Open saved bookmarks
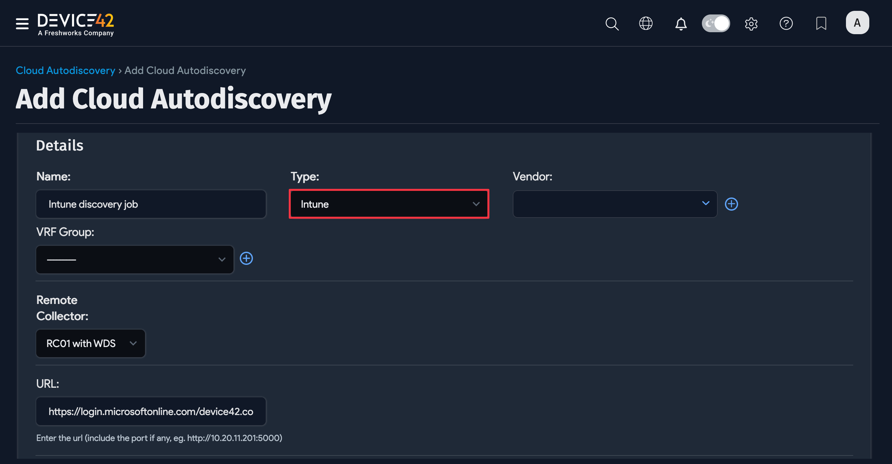This screenshot has height=464, width=892. point(821,23)
